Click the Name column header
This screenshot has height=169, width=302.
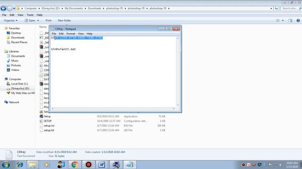(x=43, y=27)
